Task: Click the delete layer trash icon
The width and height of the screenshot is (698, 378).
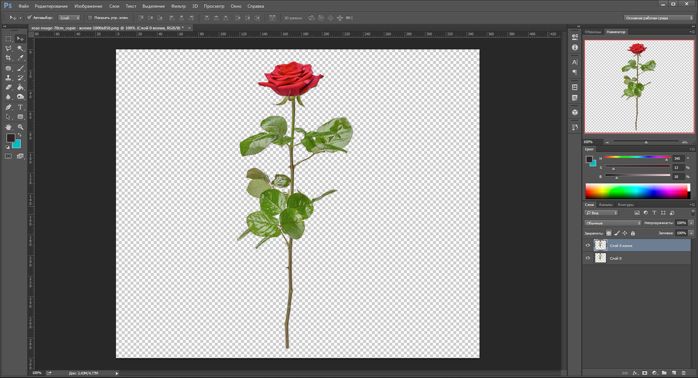Action: coord(683,373)
